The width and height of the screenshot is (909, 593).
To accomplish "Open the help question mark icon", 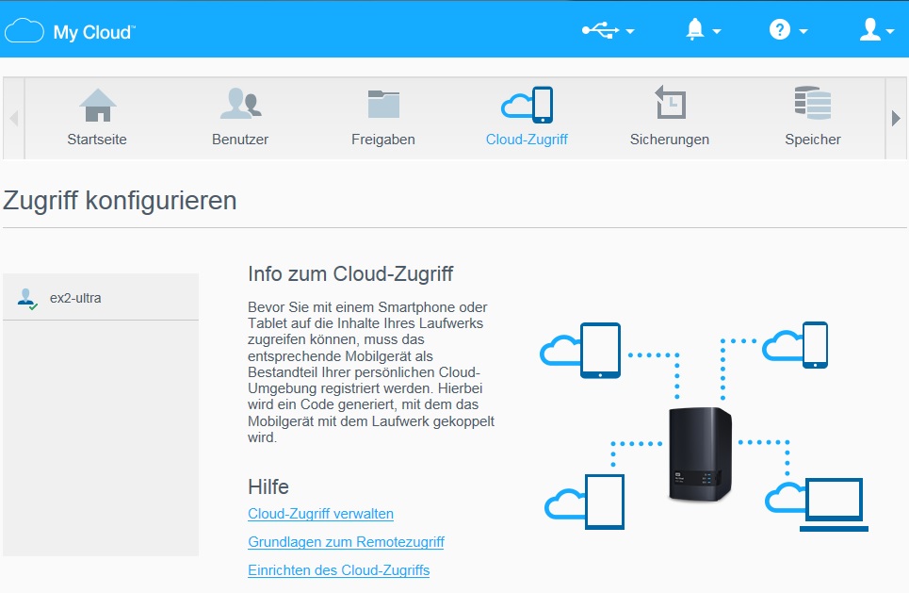I will pos(780,29).
